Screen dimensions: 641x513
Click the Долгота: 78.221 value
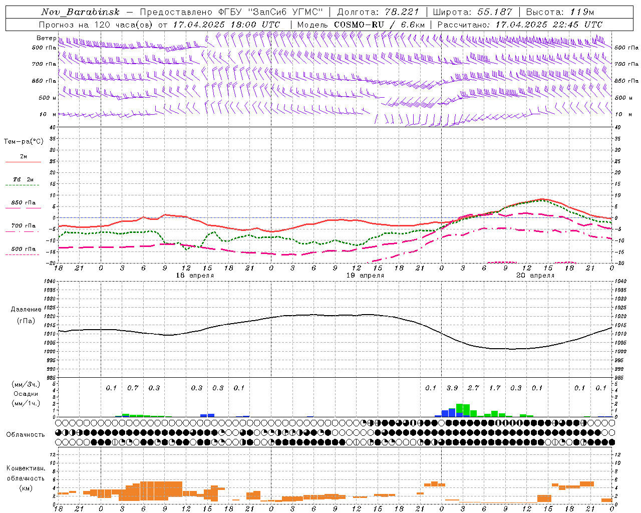point(378,12)
